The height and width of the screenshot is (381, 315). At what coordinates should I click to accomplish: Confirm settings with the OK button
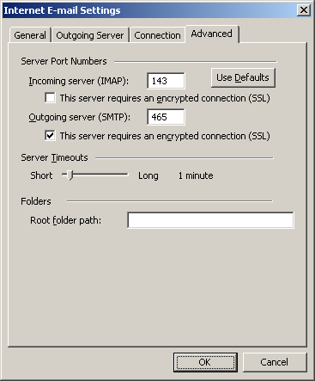[205, 362]
